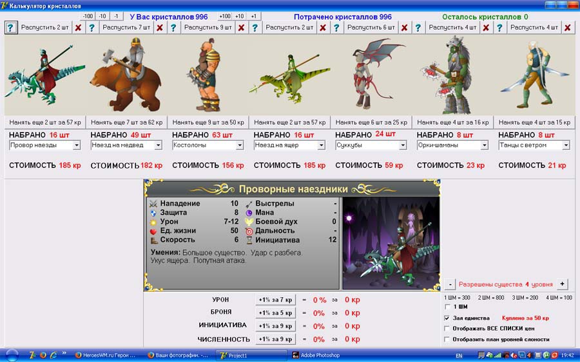Switch to Adobe Photoshop in taskbar
Image resolution: width=580 pixels, height=362 pixels.
324,356
